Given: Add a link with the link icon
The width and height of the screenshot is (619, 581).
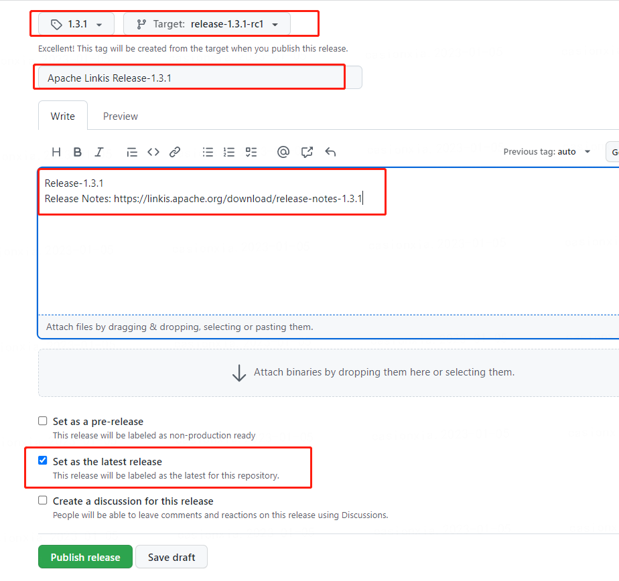Looking at the screenshot, I should point(175,152).
